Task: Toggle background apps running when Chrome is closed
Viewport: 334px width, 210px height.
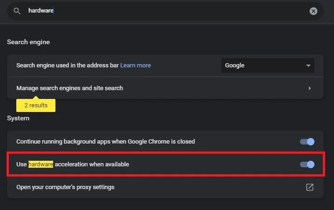Action: (307, 141)
